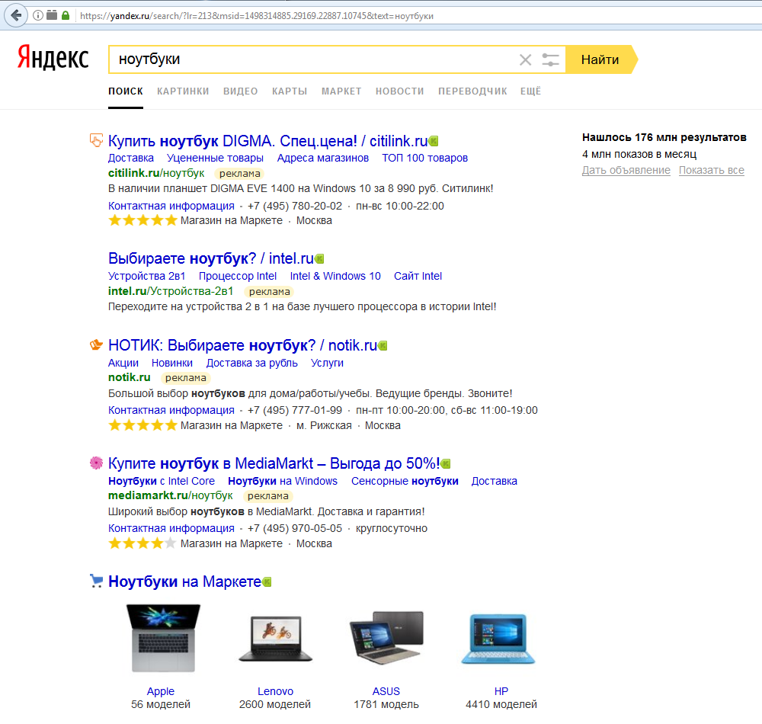Open the notik.ru favicon beside its result
This screenshot has width=762, height=724.
(x=96, y=344)
